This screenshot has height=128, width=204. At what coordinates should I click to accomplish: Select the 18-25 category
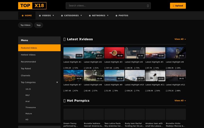point(28,89)
